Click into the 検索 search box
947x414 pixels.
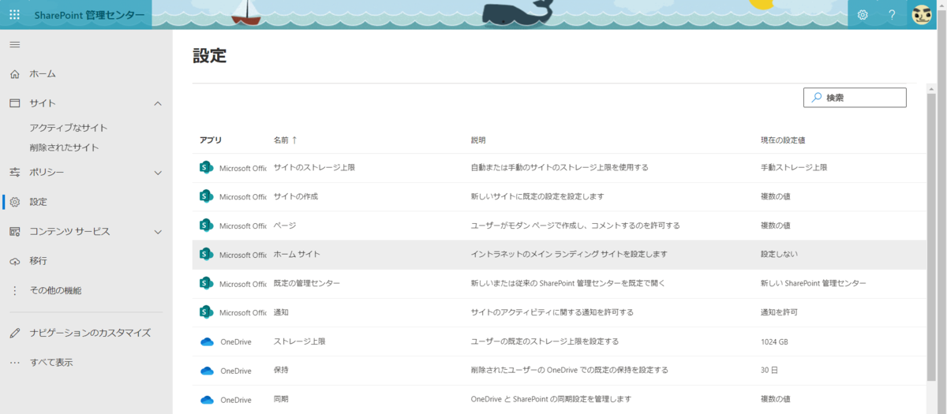point(855,97)
